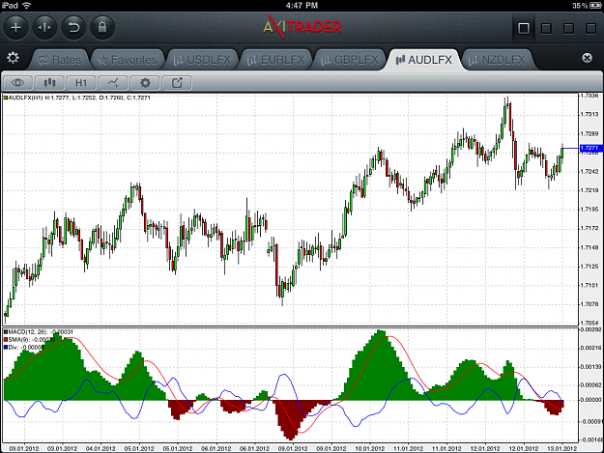This screenshot has width=604, height=453.
Task: Tap the SMA(9) indicator label
Action: pyautogui.click(x=30, y=339)
